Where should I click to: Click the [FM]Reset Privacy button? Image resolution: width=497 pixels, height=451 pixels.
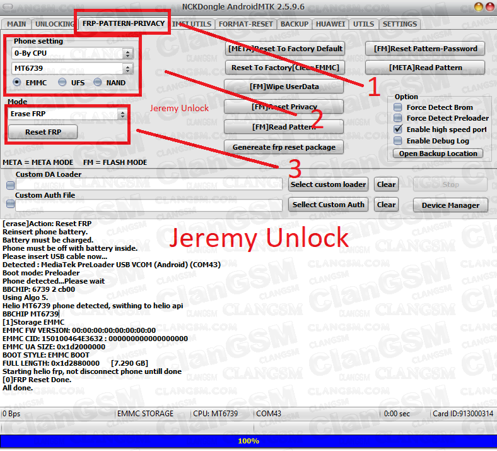pyautogui.click(x=284, y=107)
